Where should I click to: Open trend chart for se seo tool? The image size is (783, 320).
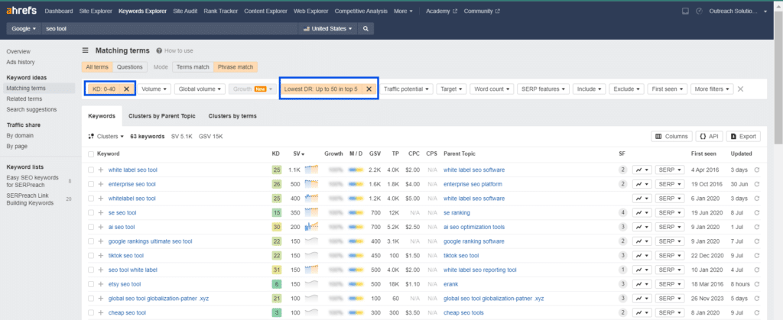642,213
